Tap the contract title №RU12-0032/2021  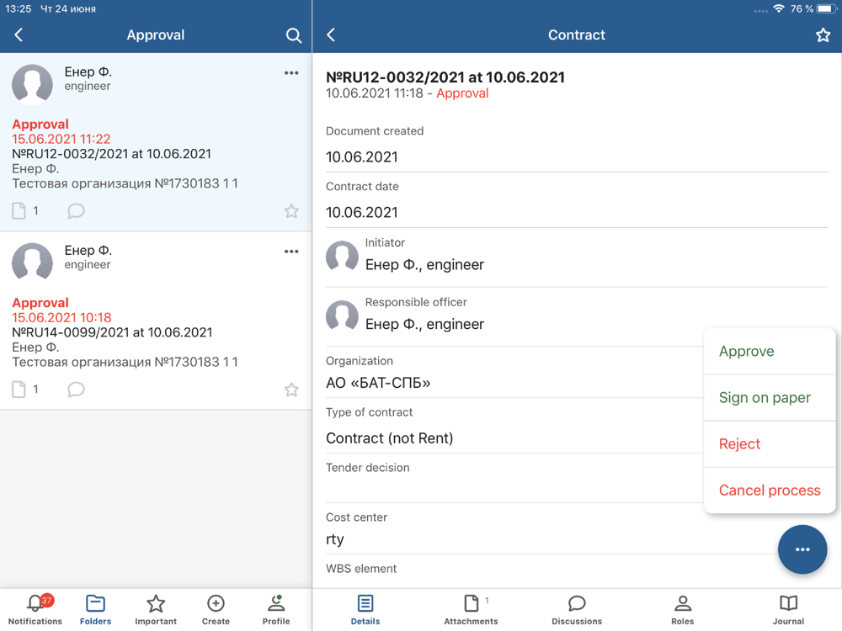coord(445,77)
